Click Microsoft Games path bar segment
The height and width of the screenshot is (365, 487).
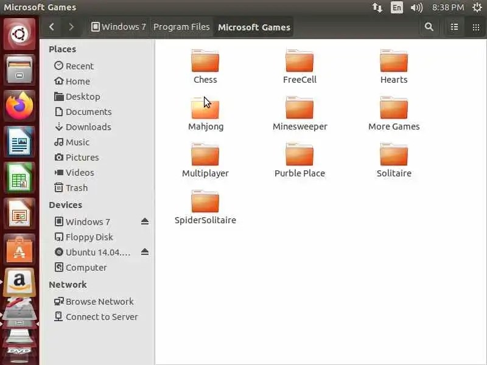tap(254, 27)
